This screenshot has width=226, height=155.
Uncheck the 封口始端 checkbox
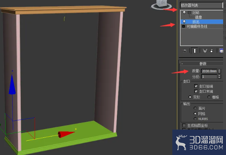tap(196, 86)
